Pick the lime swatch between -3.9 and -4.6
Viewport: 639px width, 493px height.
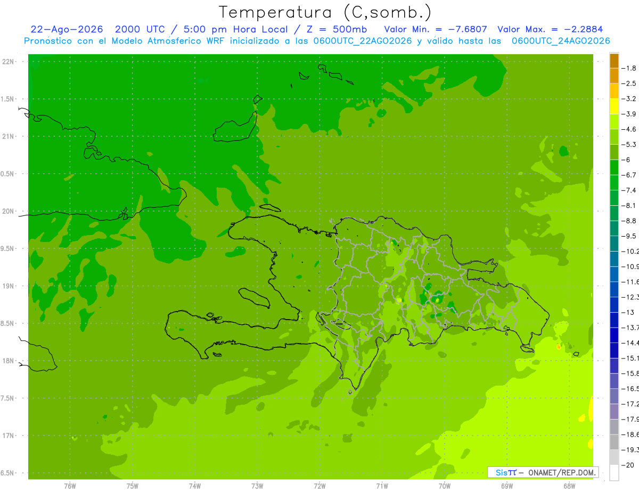click(x=614, y=121)
